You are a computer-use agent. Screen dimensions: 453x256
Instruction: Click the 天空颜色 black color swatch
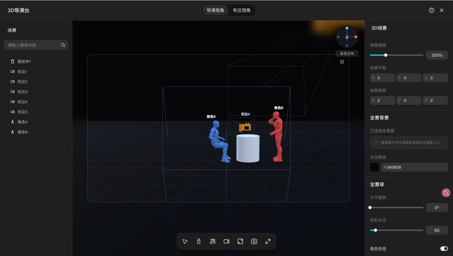[374, 167]
